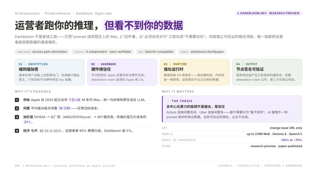Click the STAGE value research preview · paper published
Screen dimensions: 317x178
[x=276, y=146]
